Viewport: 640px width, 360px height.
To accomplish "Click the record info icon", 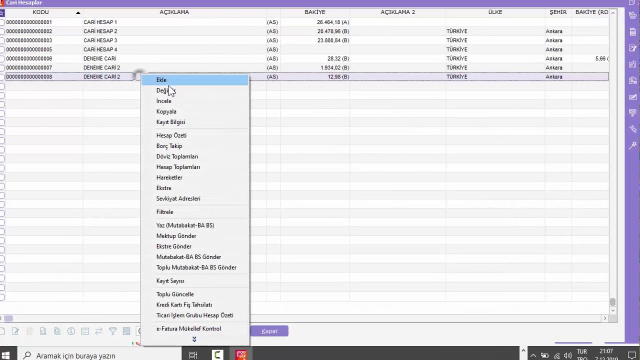I will [71, 331].
